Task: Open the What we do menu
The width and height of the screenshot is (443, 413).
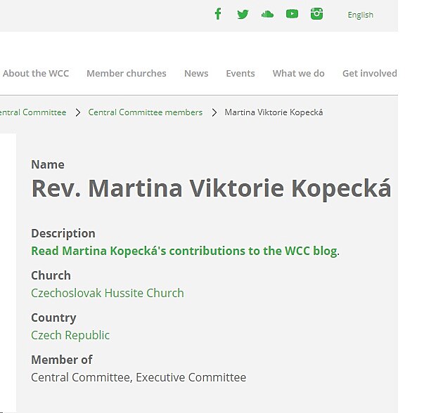Action: point(298,73)
